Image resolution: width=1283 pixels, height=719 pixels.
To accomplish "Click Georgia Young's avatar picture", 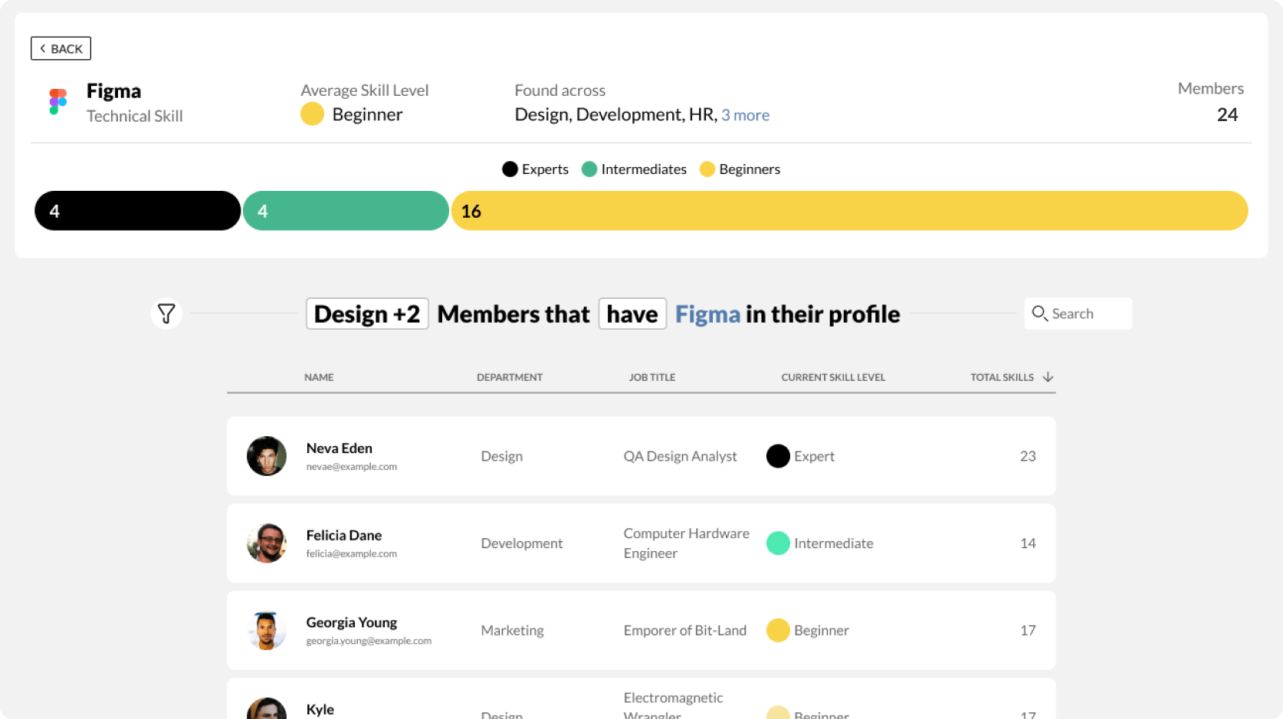I will coord(266,629).
